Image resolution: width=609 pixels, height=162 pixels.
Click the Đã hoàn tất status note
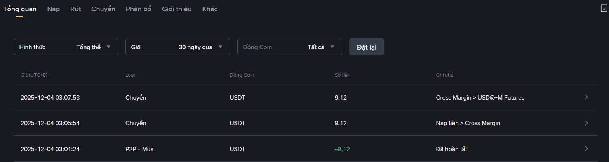[451, 149]
